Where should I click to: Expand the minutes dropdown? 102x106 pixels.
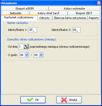click(x=41, y=55)
